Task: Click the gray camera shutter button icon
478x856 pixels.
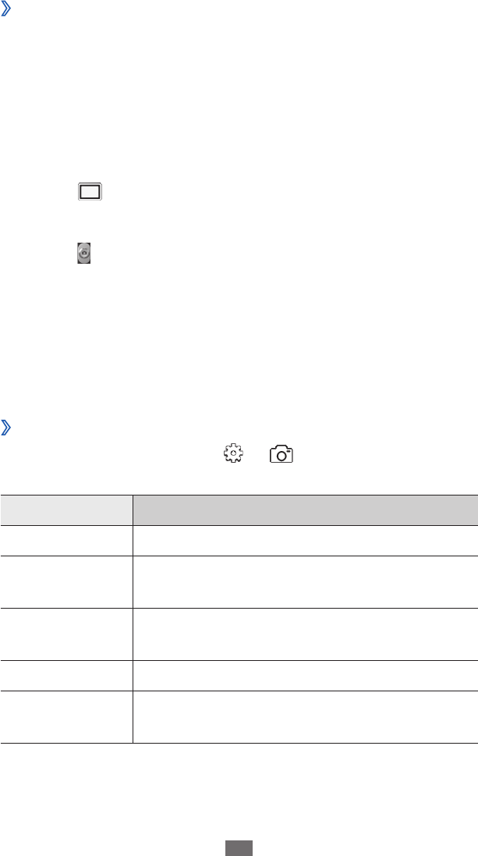Action: tap(83, 254)
